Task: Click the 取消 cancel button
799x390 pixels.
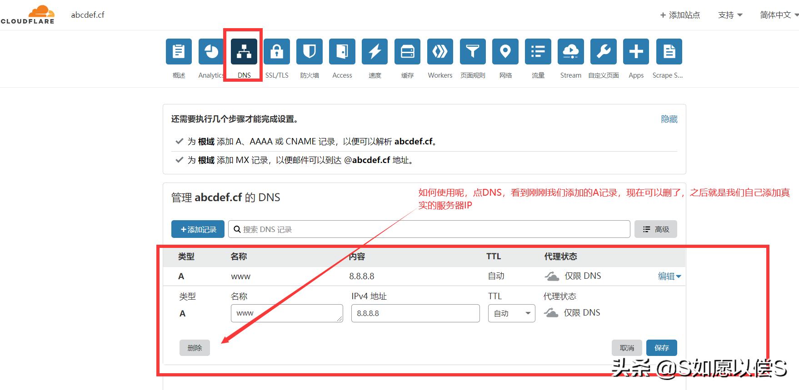Action: pyautogui.click(x=627, y=348)
